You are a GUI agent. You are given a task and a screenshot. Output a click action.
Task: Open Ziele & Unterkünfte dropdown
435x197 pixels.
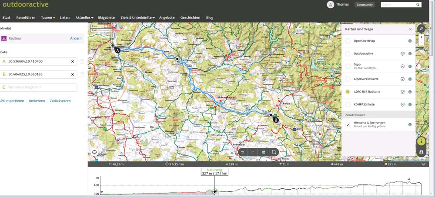coord(138,18)
